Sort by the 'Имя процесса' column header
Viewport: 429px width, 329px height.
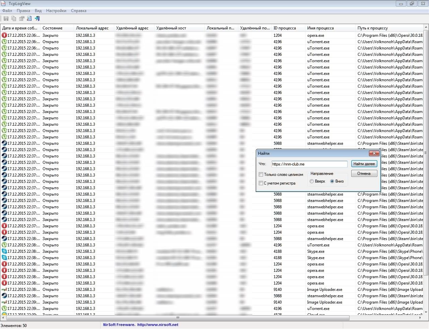tap(330, 28)
